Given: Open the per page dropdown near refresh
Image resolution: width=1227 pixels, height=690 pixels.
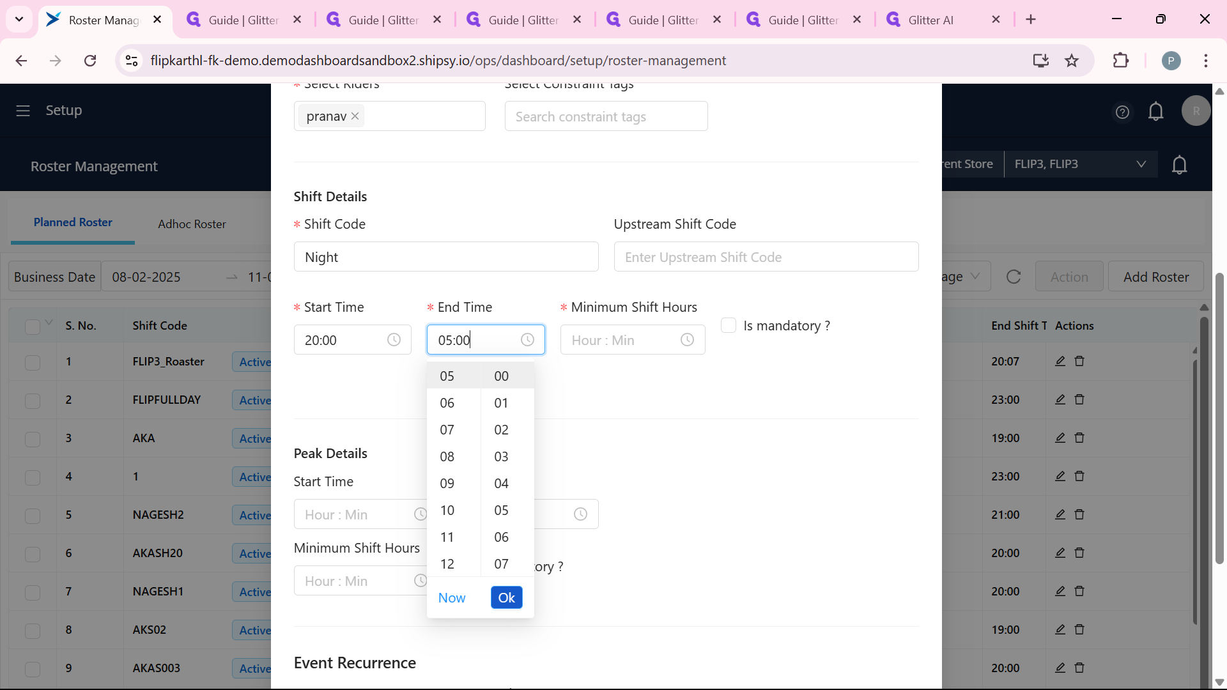Looking at the screenshot, I should click(965, 276).
